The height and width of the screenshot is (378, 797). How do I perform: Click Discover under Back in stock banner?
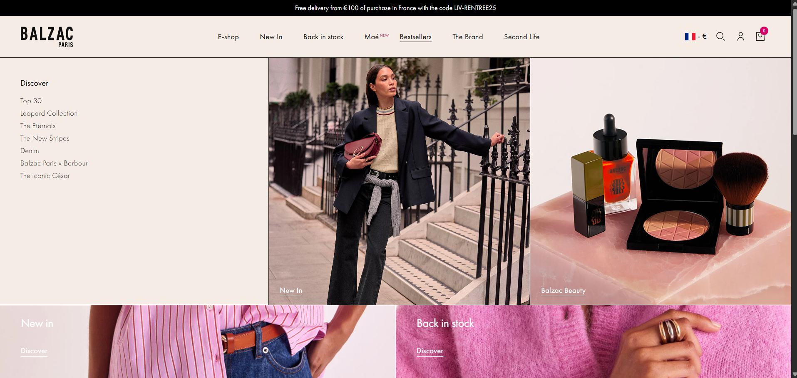point(430,351)
